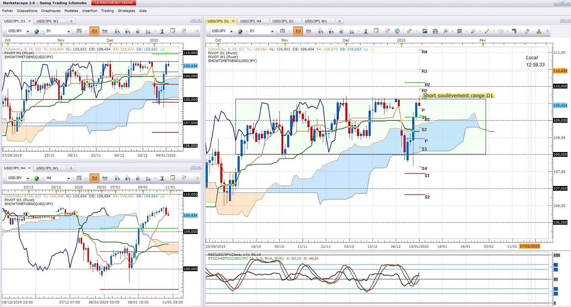Select the green line drawing tool
Image resolution: width=571 pixels, height=307 pixels.
coord(487,31)
